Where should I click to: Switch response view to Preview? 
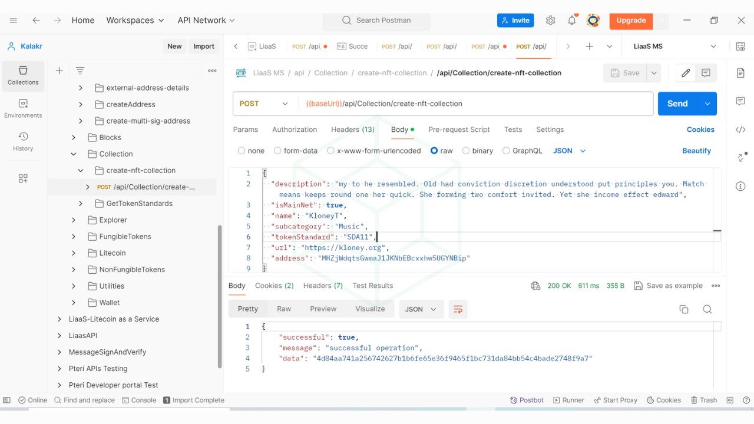323,309
